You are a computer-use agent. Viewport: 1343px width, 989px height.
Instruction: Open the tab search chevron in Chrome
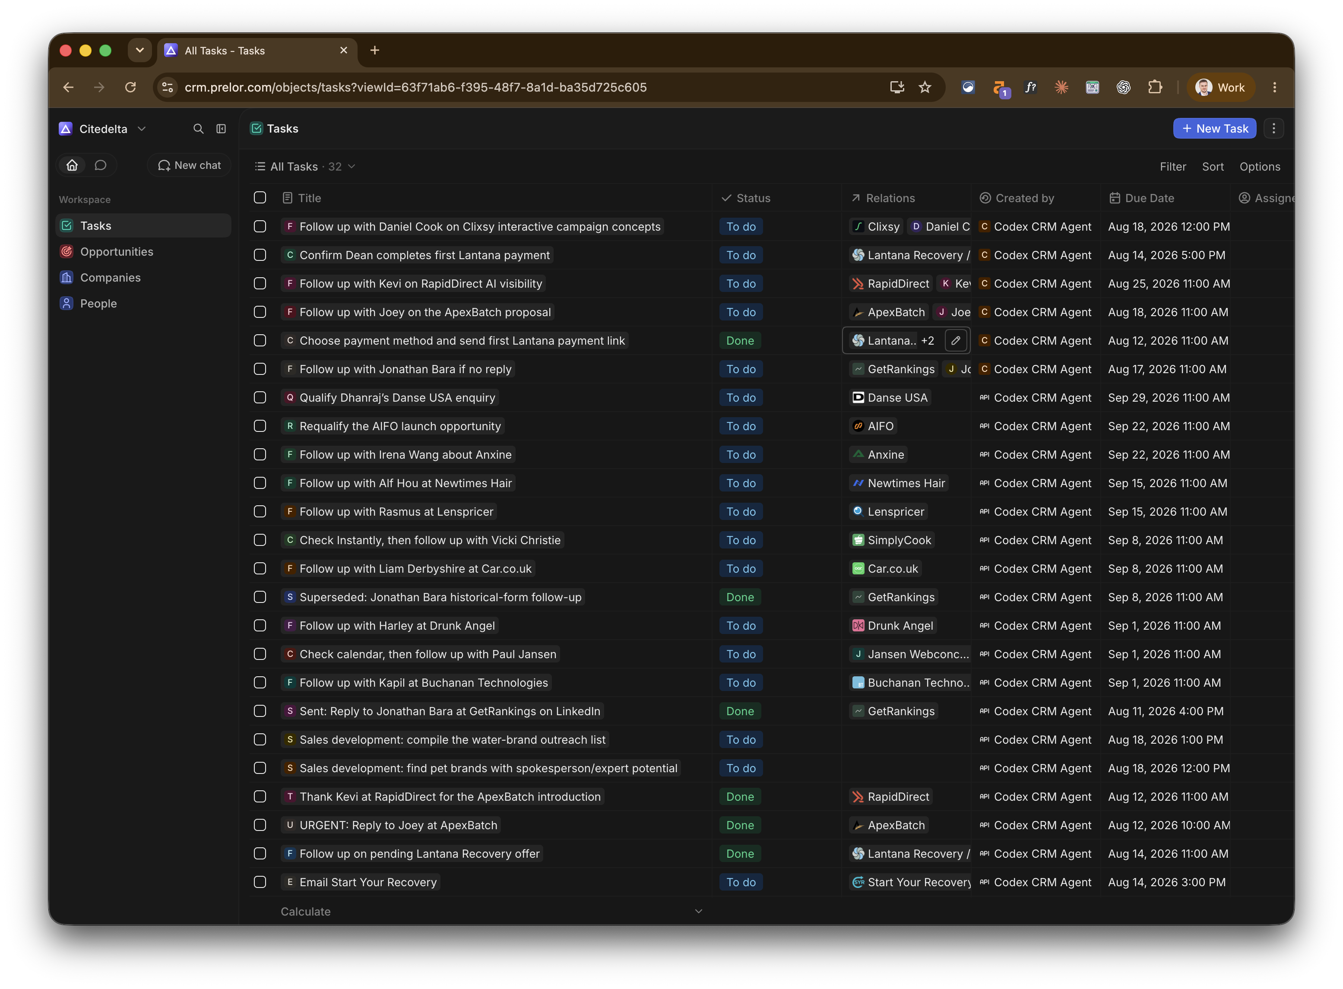139,50
